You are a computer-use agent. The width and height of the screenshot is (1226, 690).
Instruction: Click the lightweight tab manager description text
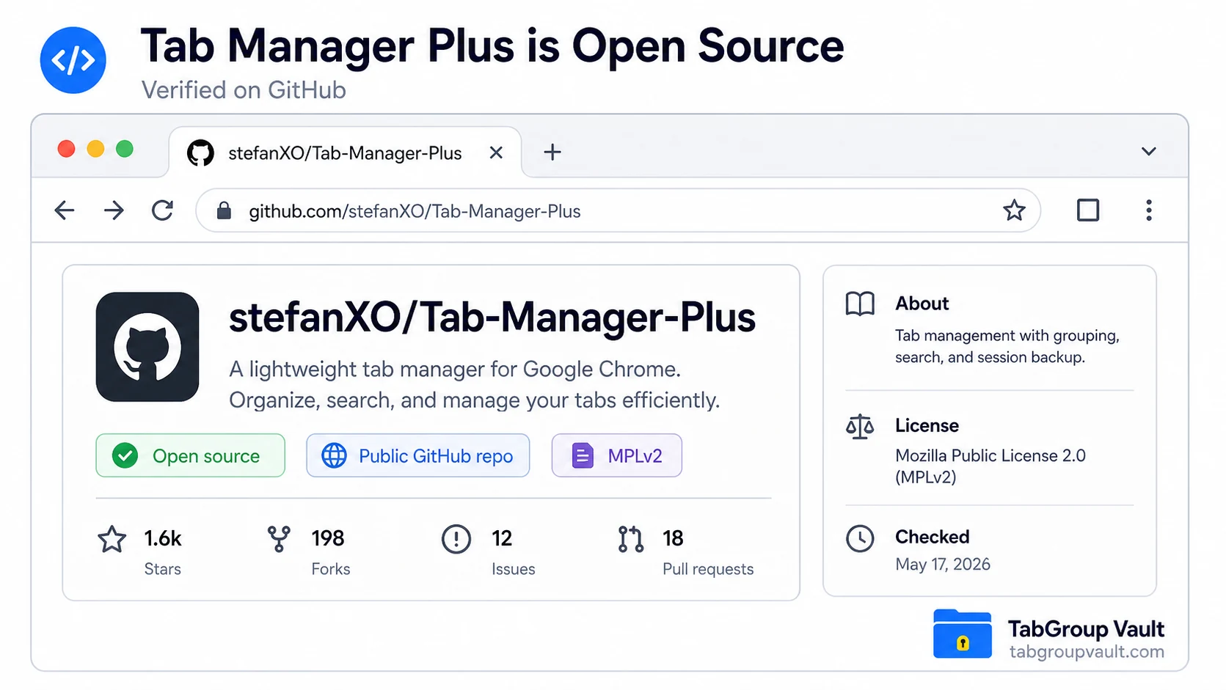474,385
